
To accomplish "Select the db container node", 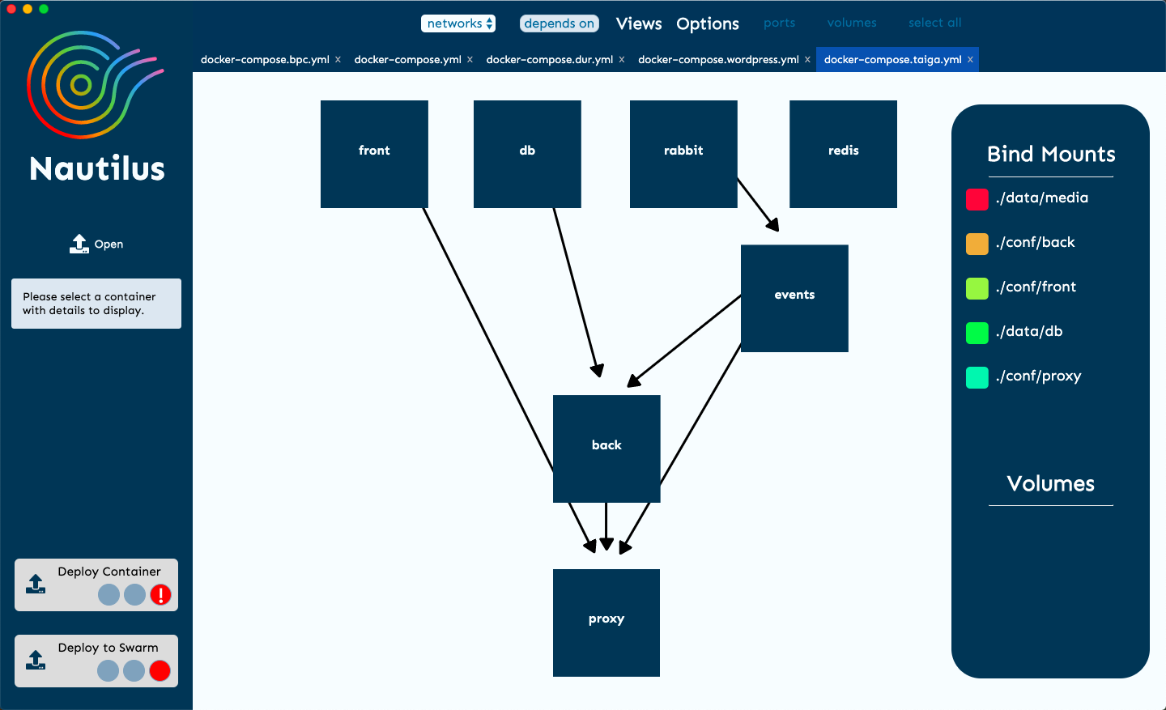I will point(527,154).
